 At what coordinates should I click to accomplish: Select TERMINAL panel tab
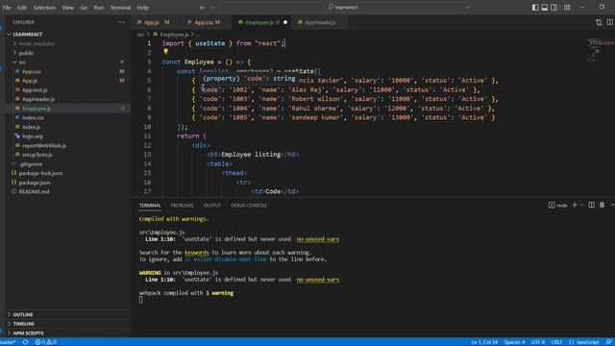[x=150, y=205]
